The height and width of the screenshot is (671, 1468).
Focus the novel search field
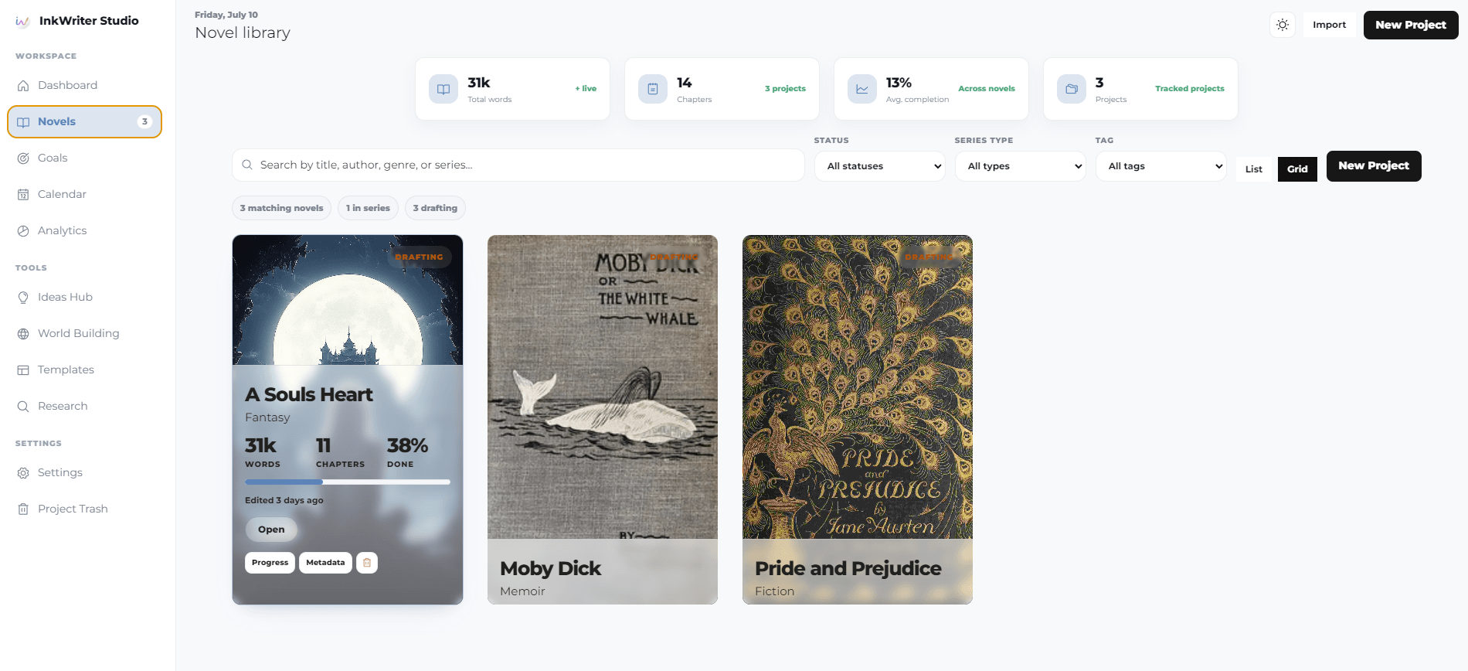[518, 165]
